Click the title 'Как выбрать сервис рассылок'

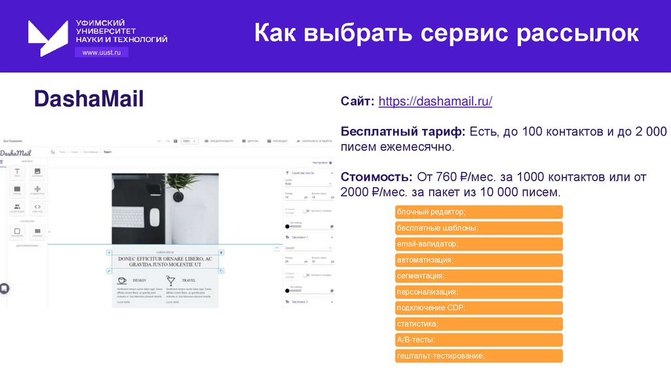pyautogui.click(x=446, y=33)
